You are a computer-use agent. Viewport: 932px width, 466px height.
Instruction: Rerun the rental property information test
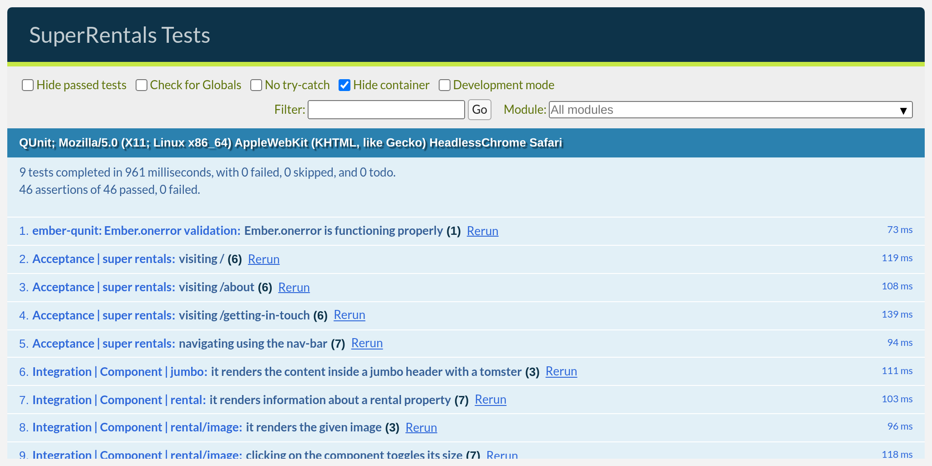490,400
